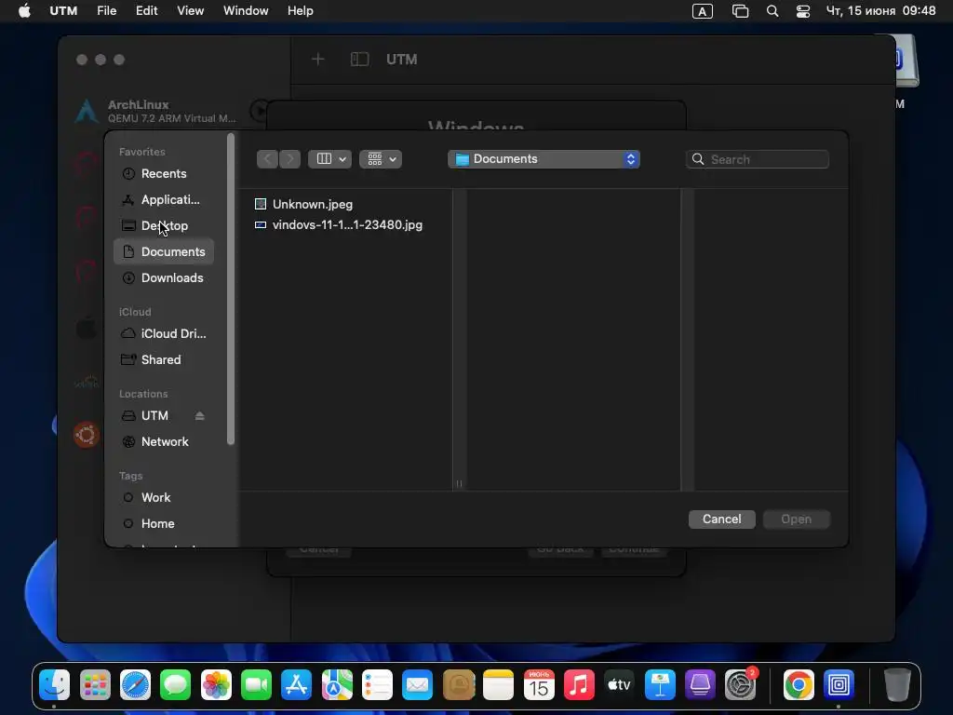This screenshot has height=715, width=953.
Task: Select Shared in the sidebar
Action: click(x=164, y=360)
